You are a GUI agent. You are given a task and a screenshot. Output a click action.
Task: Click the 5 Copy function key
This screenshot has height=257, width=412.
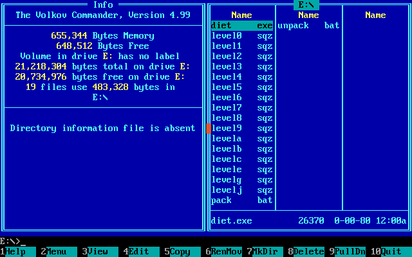tap(183, 252)
